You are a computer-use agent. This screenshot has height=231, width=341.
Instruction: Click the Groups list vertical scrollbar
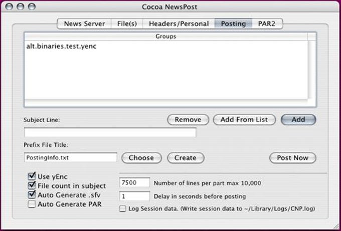click(x=311, y=70)
